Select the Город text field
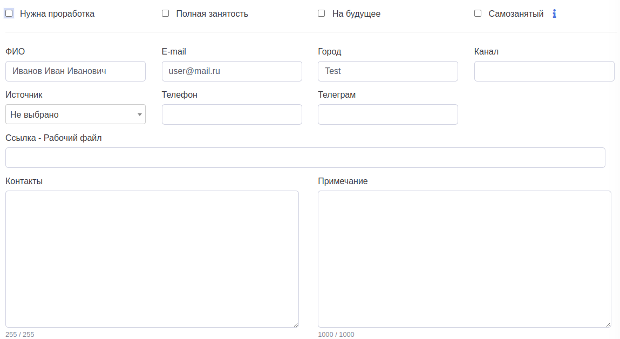Viewport: 620px width, 339px height. pyautogui.click(x=387, y=71)
